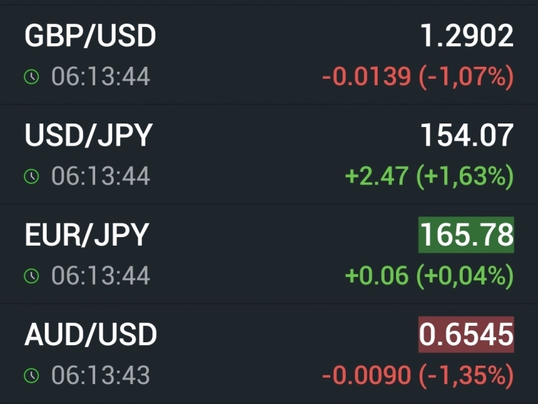This screenshot has height=404, width=538.
Task: Tap the red highlighted 0.6545 price
Action: tap(466, 334)
